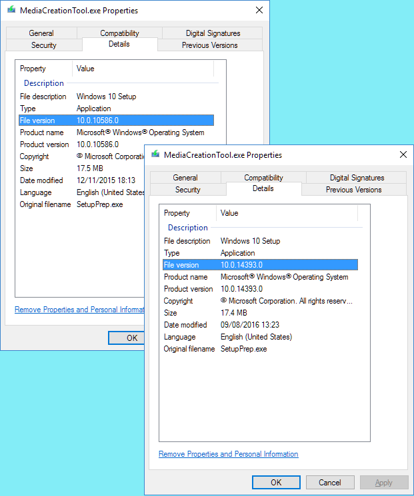Click OK in the back properties window
The image size is (414, 496).
pyautogui.click(x=127, y=338)
